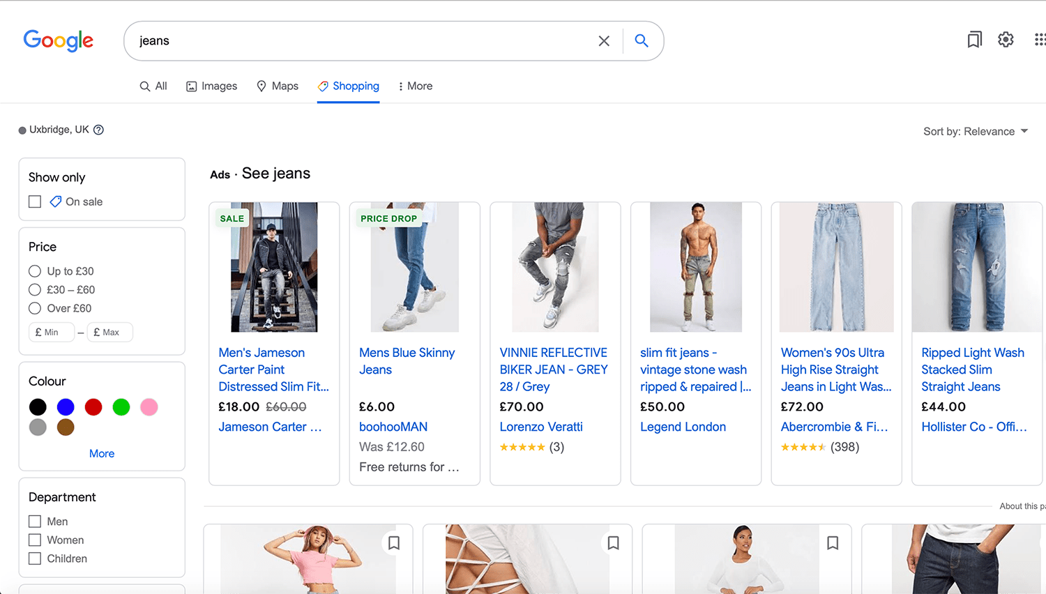
Task: Tick the On sale checkbox
Action: 35,201
